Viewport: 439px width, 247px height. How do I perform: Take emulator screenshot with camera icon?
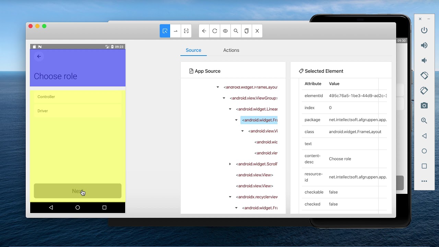tap(424, 106)
